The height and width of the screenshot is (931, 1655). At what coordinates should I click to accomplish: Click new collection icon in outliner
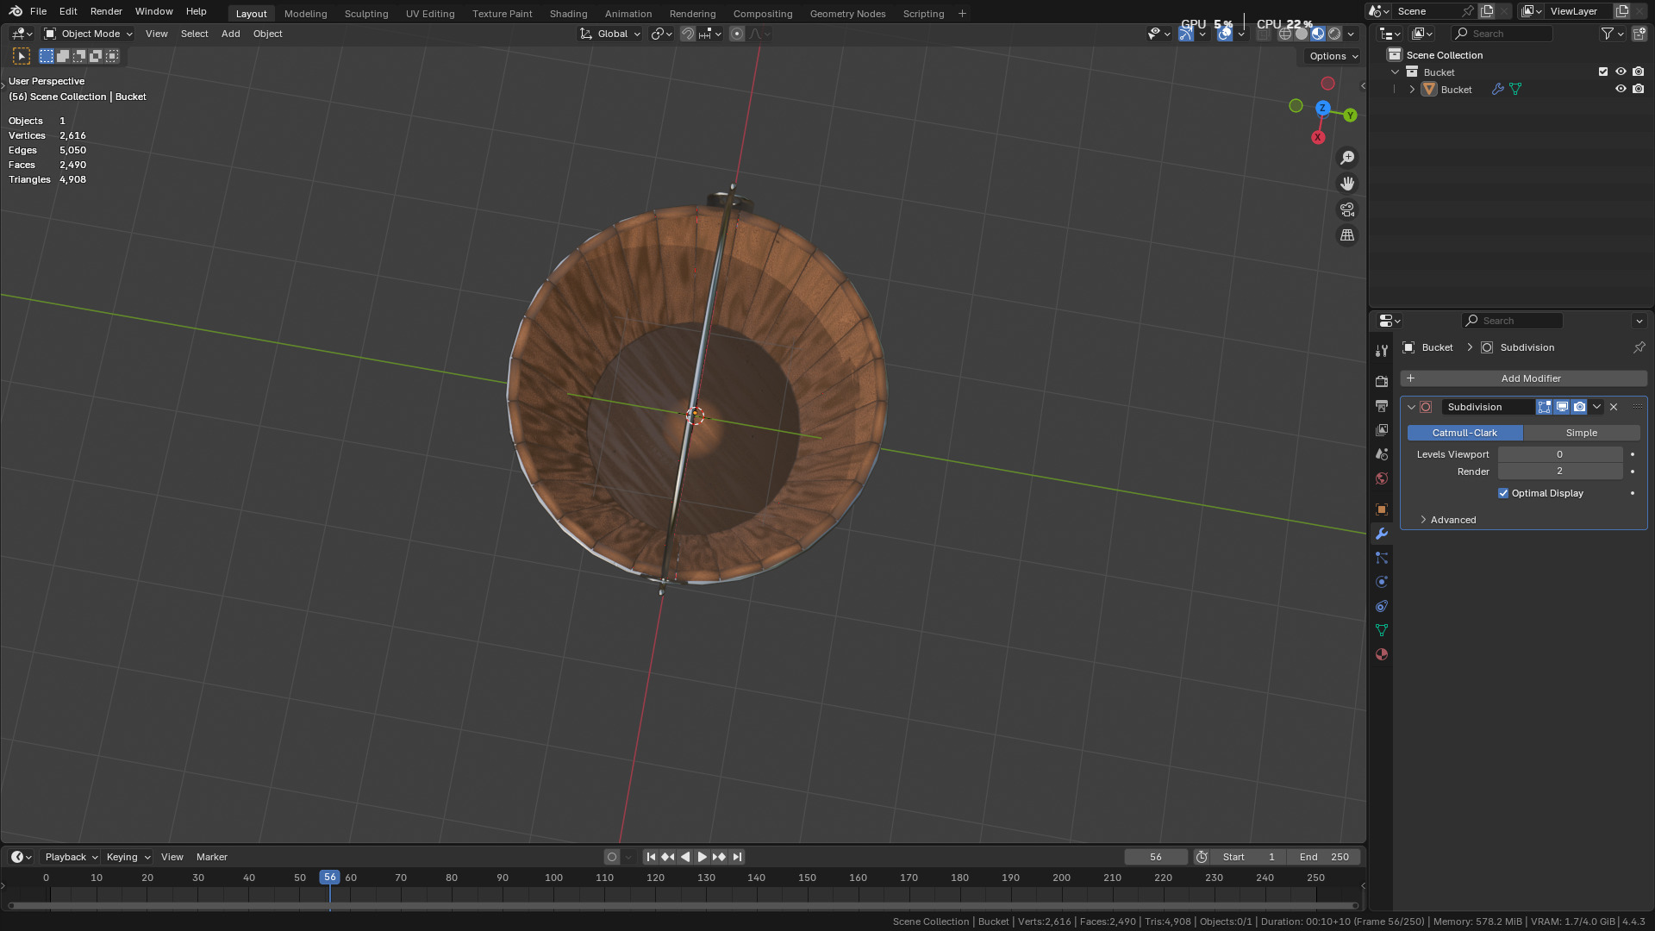pos(1639,34)
